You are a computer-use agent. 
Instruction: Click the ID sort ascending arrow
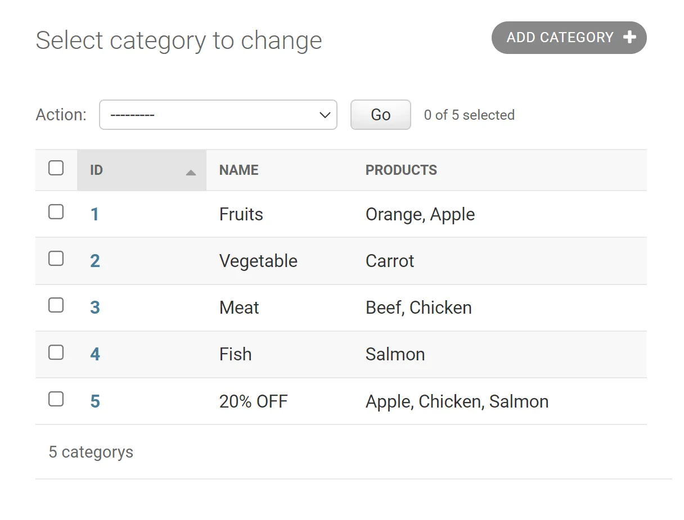pyautogui.click(x=191, y=172)
